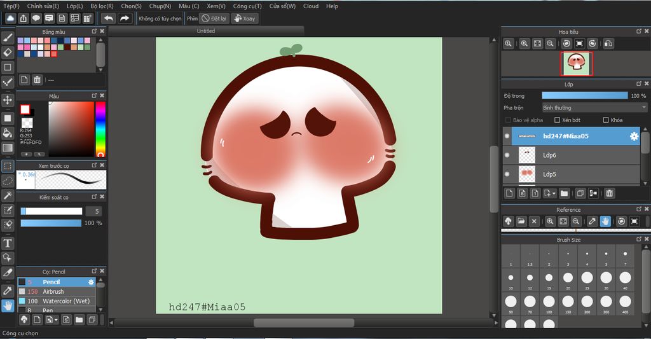Select the Lasso selection tool
The height and width of the screenshot is (339, 651).
tap(8, 181)
